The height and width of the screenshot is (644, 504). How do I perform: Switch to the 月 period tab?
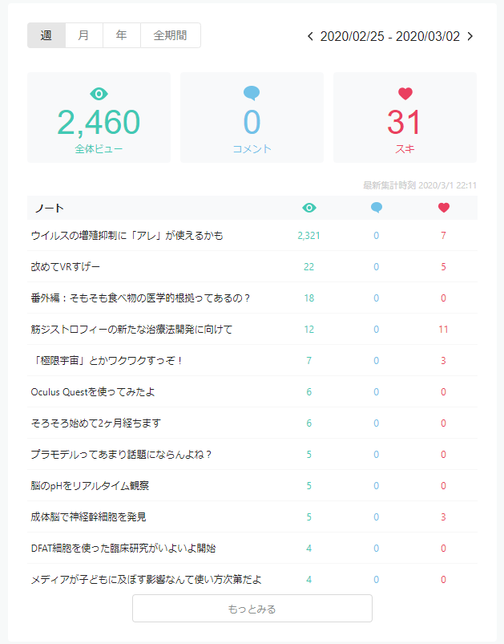[84, 35]
